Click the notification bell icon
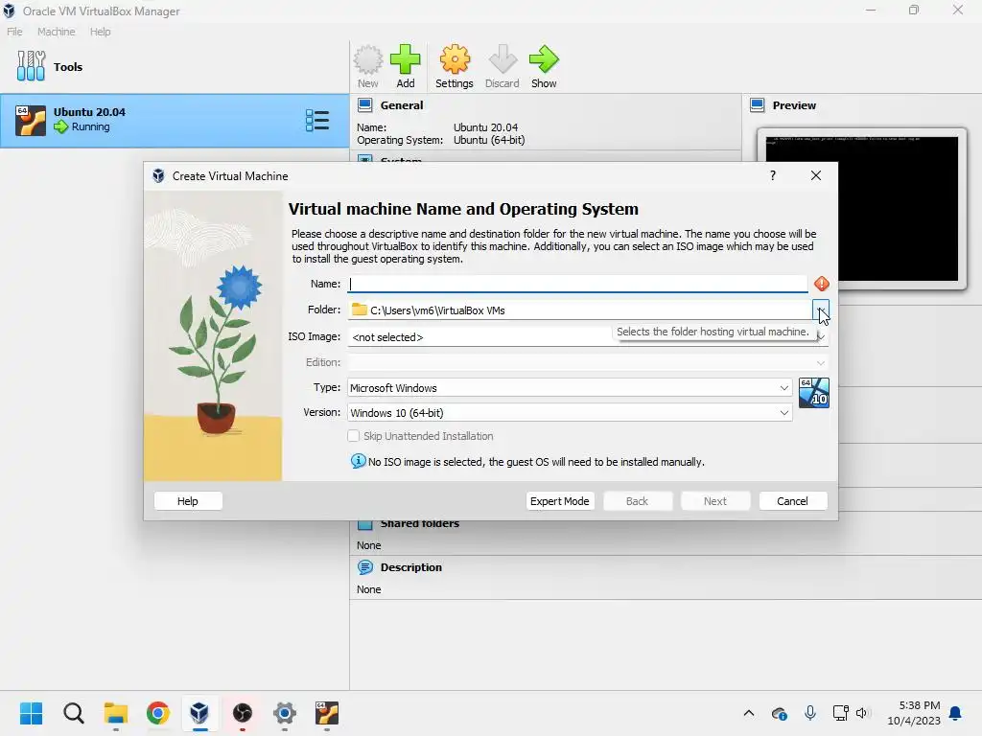Viewport: 982px width, 736px height. click(956, 713)
